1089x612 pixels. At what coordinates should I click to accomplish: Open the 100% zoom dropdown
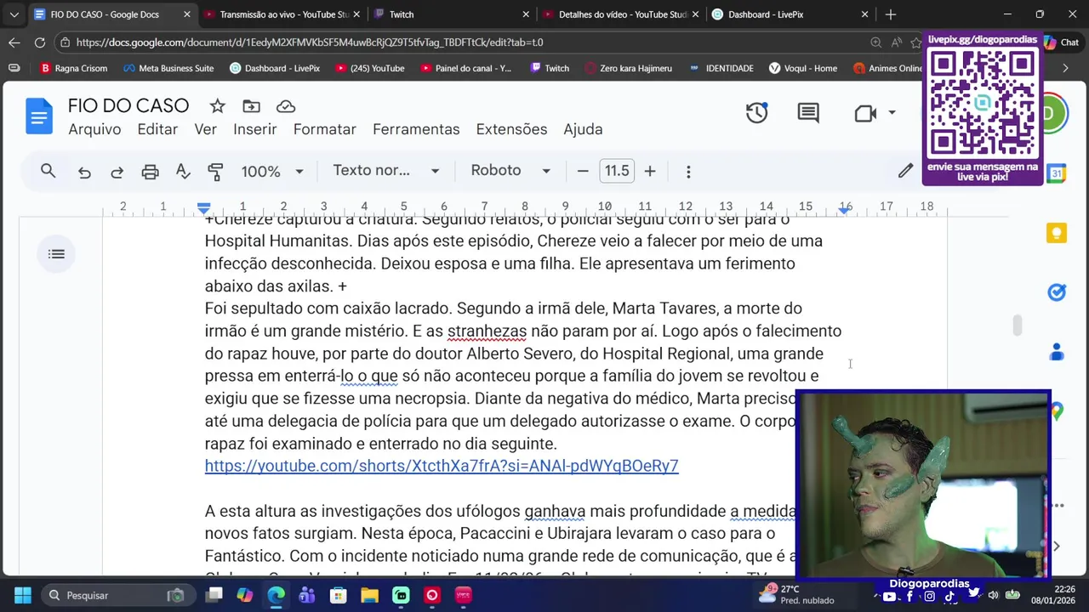coord(272,172)
